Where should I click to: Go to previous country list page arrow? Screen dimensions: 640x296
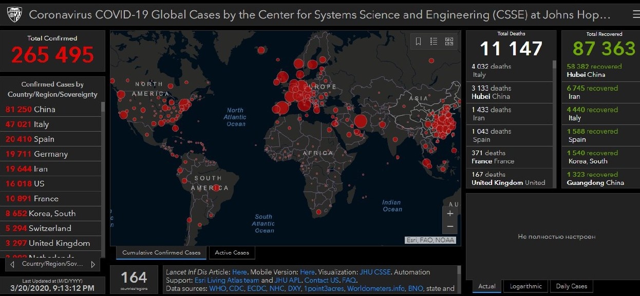12,264
